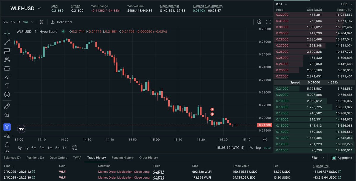Open transaction link for 21:25:39 trade
The image size is (356, 181).
click(x=33, y=177)
